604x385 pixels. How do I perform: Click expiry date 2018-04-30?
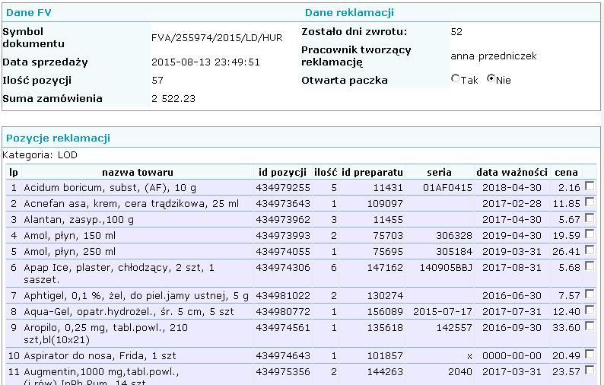pos(512,188)
